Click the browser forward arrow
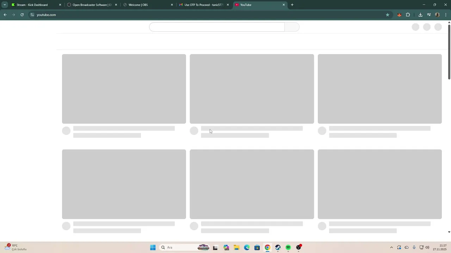The width and height of the screenshot is (451, 253). pyautogui.click(x=13, y=15)
